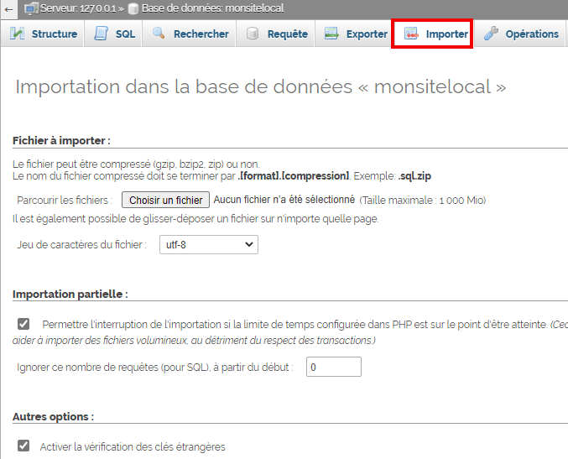Toggle the import interruption checkbox
The image size is (568, 459).
(x=23, y=324)
